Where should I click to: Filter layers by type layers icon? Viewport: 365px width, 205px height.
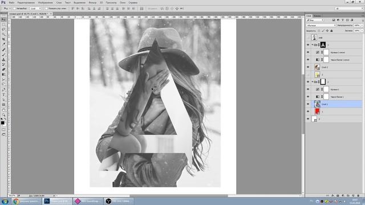(343, 20)
